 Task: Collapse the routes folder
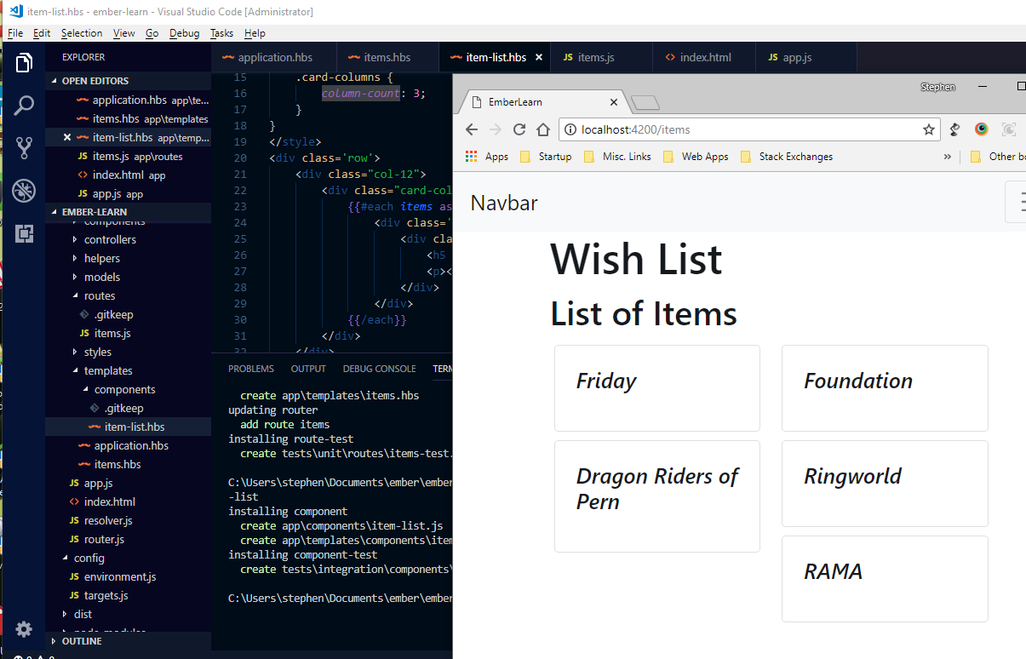[x=99, y=295]
